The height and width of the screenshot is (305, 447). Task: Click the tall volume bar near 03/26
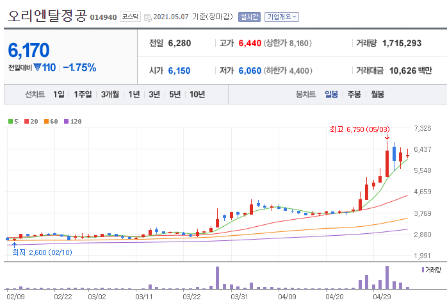point(218,277)
